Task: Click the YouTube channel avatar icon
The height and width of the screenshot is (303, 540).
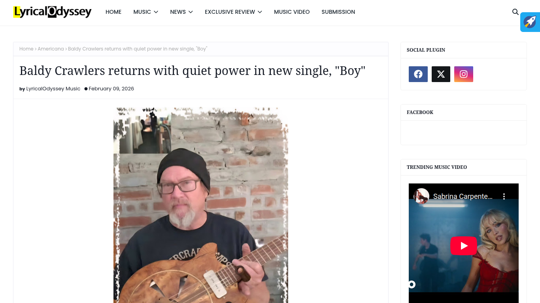Action: [421, 196]
